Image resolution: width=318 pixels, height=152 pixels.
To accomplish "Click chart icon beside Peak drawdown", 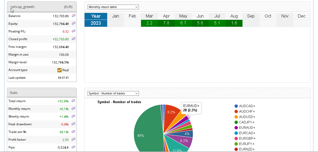I will 73,124.
